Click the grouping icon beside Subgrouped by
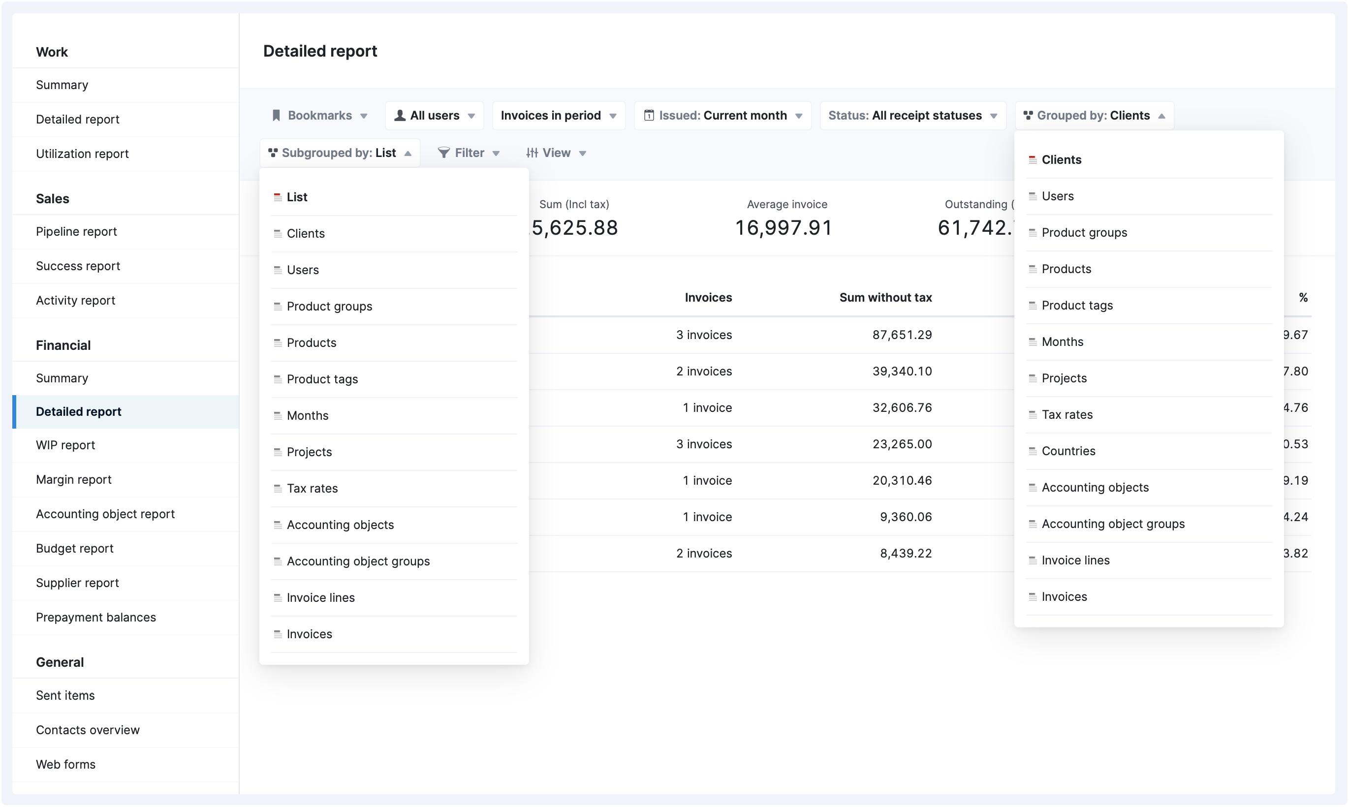The image size is (1349, 807). click(273, 153)
